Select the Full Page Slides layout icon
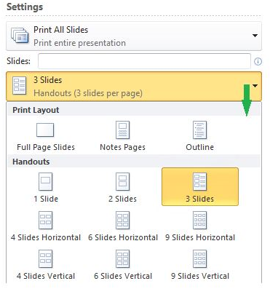The height and width of the screenshot is (297, 270). [x=45, y=130]
